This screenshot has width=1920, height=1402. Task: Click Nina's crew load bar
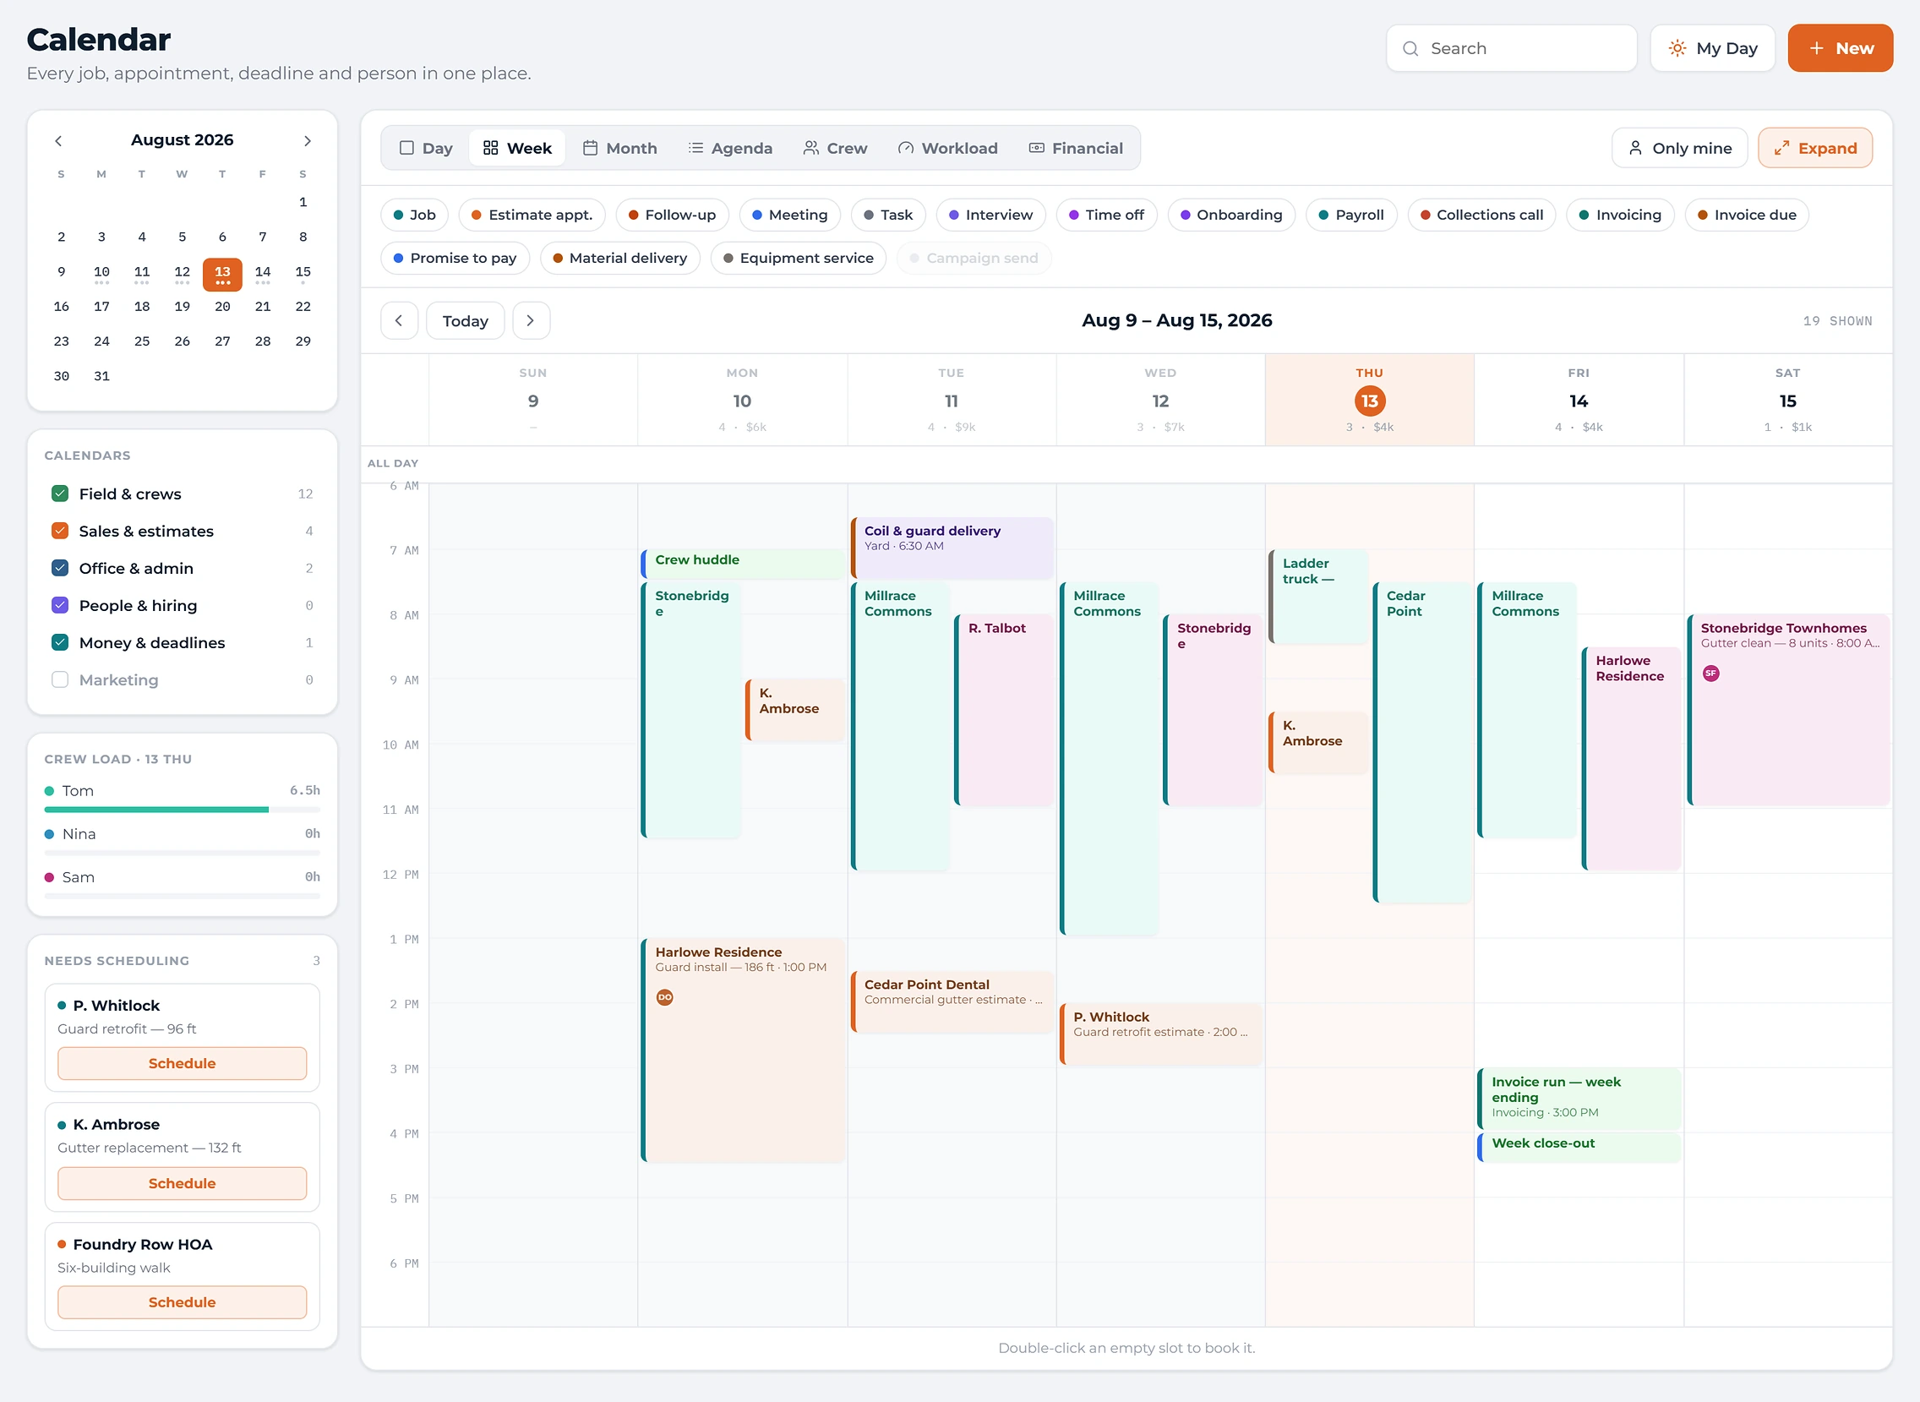(x=183, y=853)
